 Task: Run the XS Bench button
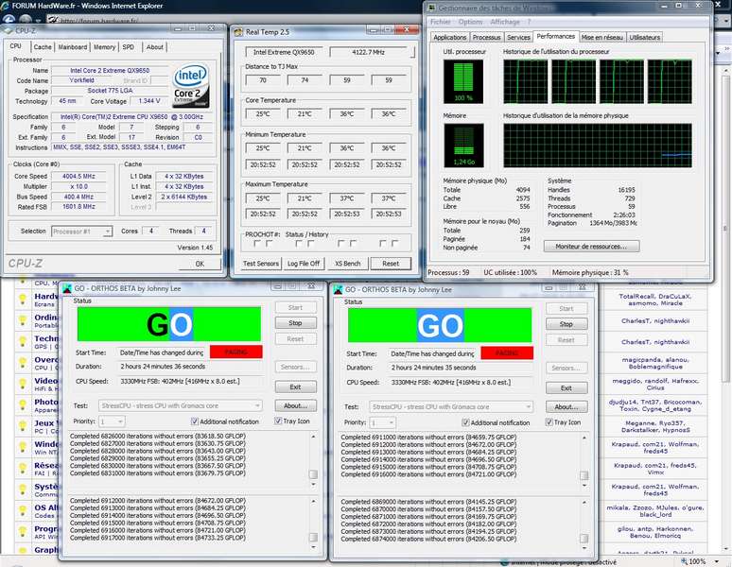click(x=347, y=264)
